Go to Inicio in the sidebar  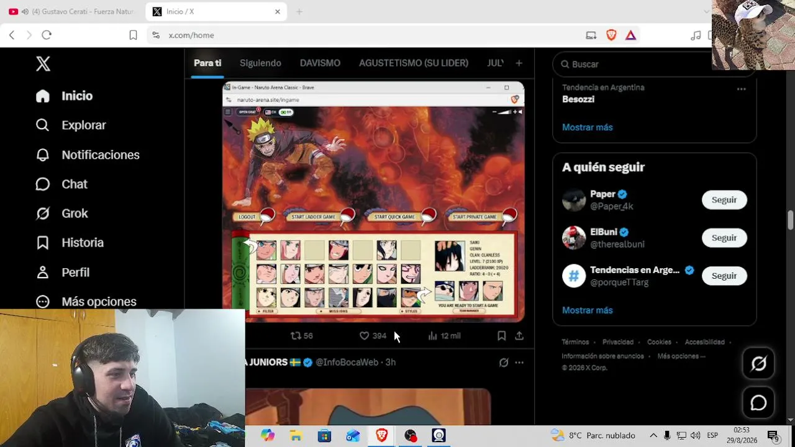click(x=64, y=96)
